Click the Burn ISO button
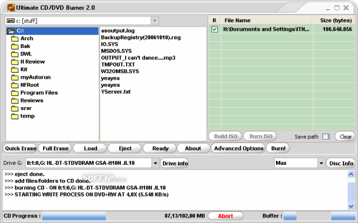Viewport: 358px width, 223px height. point(260,136)
